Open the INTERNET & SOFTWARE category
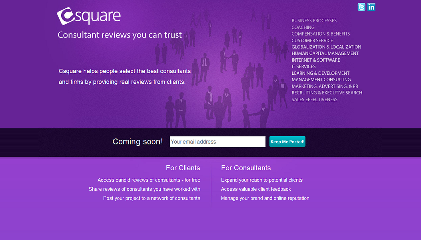421x240 pixels. [315, 60]
